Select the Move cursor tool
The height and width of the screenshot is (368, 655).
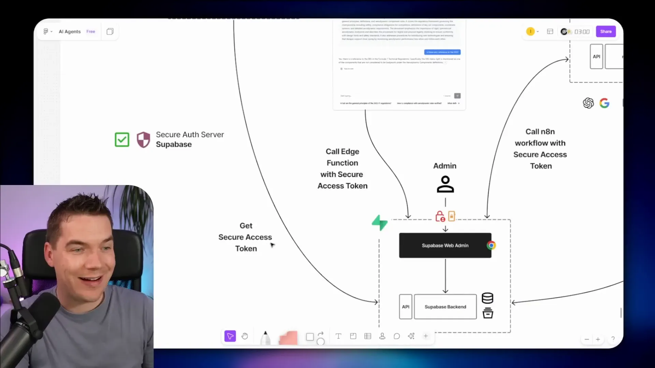click(x=230, y=336)
